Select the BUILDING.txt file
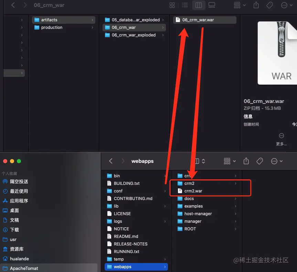Image resolution: width=297 pixels, height=272 pixels. tap(136, 184)
